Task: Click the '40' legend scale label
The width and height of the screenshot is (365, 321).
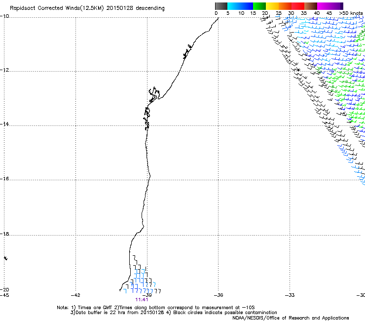Action: pyautogui.click(x=317, y=13)
